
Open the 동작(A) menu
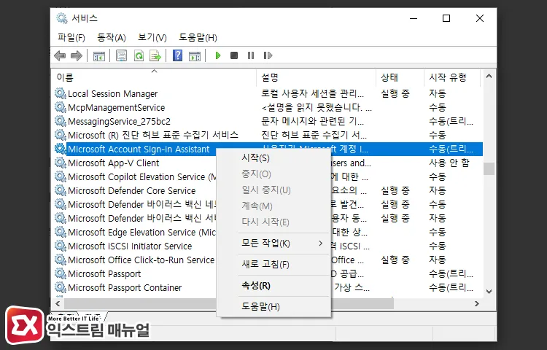pos(112,38)
